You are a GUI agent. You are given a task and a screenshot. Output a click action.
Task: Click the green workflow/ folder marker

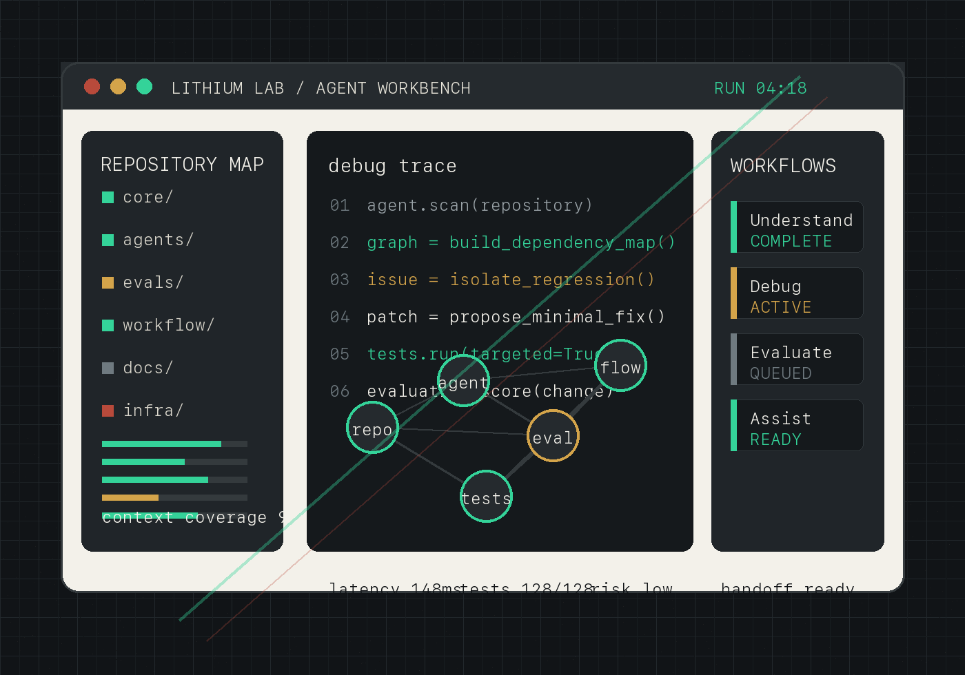click(x=108, y=326)
